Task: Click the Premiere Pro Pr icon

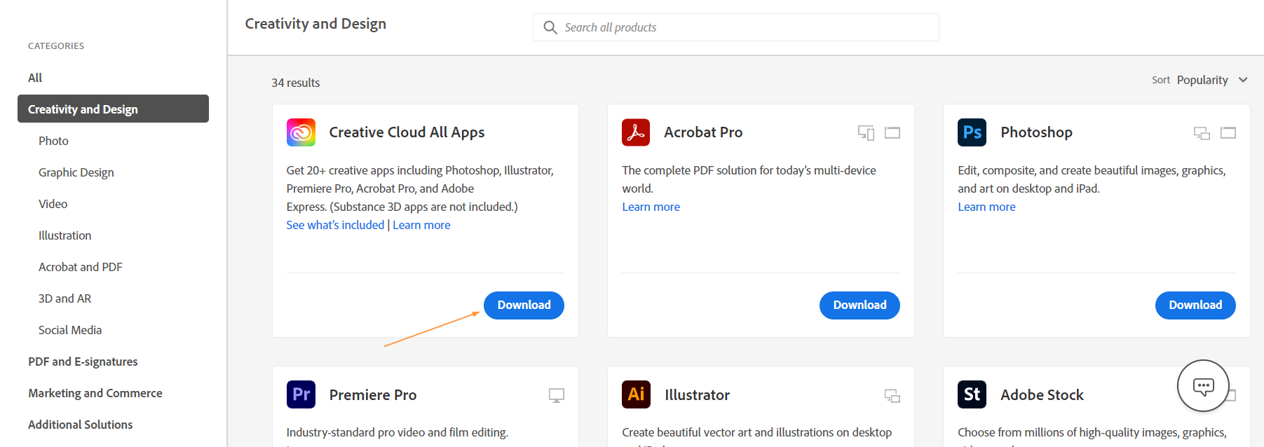Action: 301,394
